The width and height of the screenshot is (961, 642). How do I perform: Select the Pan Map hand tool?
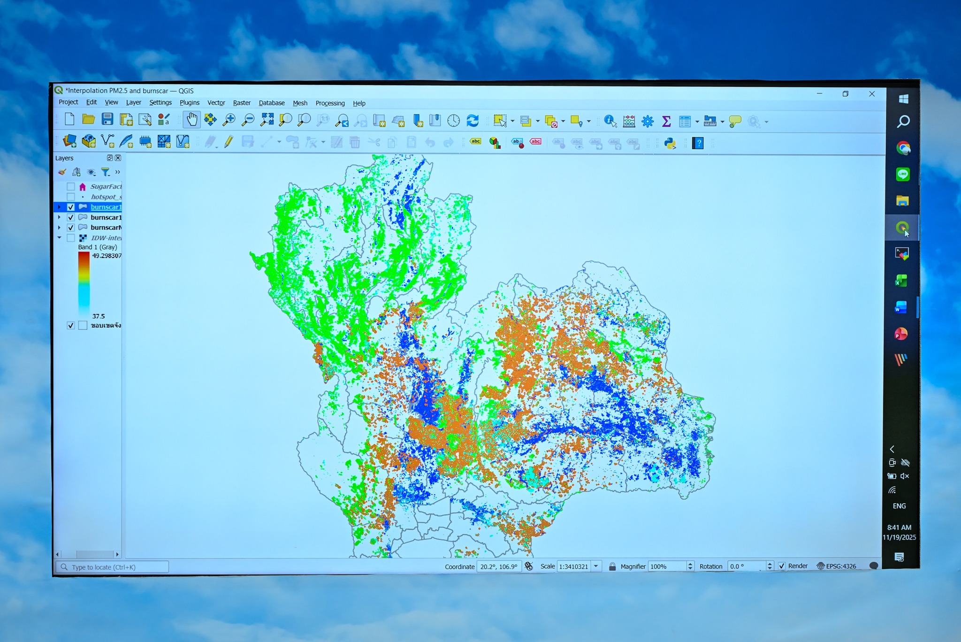(191, 120)
